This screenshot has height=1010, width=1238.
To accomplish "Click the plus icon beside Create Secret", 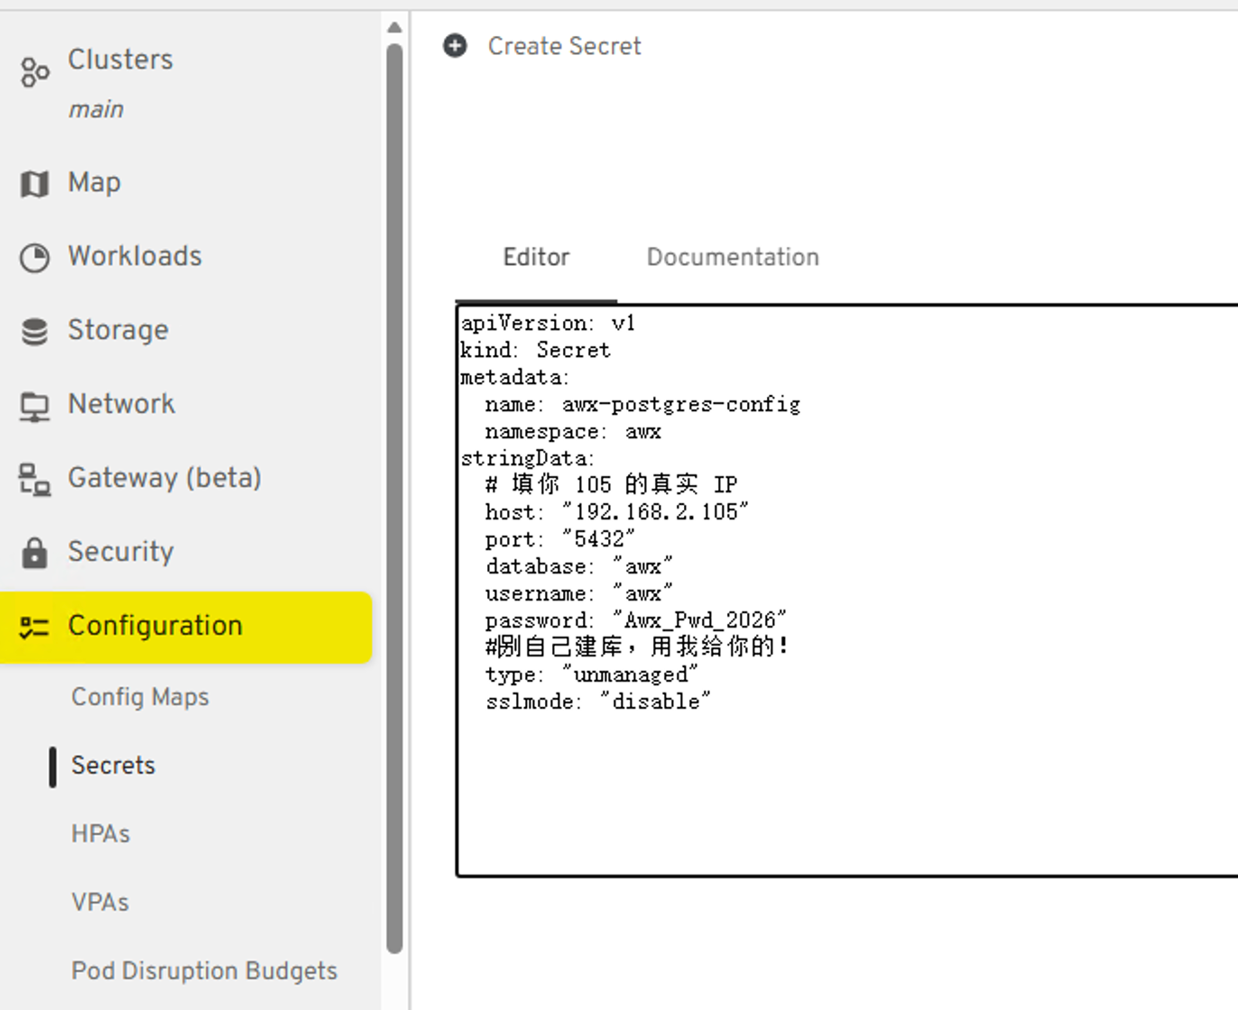I will [456, 45].
